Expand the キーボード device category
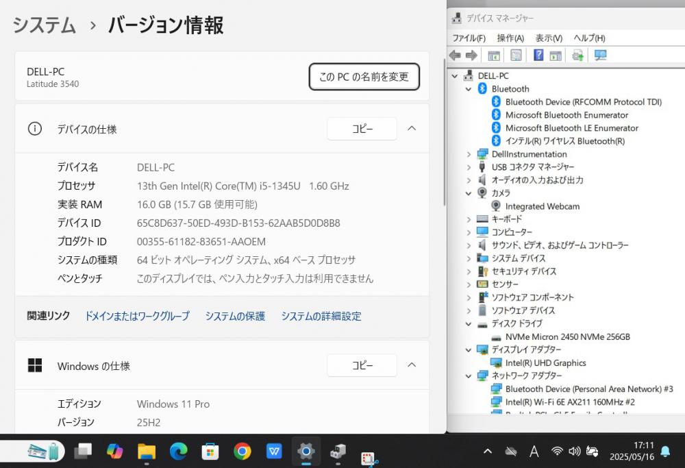 469,219
